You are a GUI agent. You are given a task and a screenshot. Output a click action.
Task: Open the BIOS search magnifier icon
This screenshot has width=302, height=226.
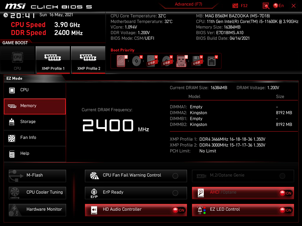pyautogui.click(x=266, y=6)
